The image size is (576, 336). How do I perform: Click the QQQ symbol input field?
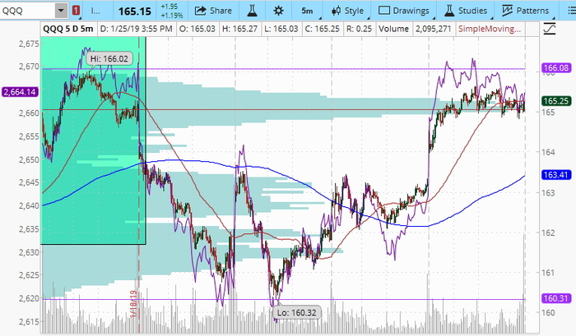tap(28, 11)
